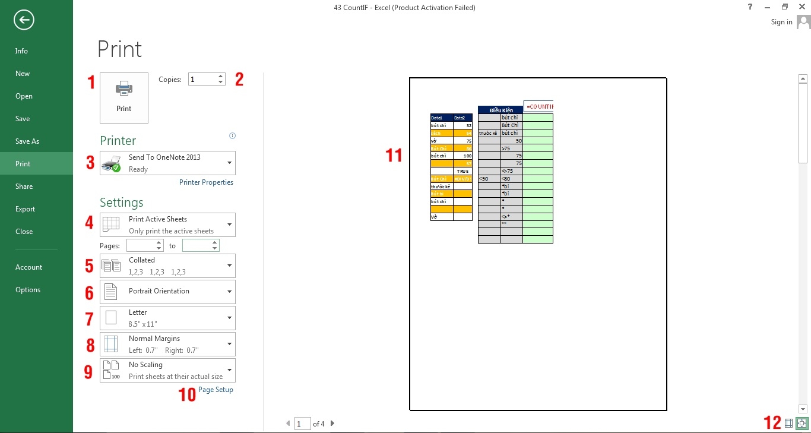Image resolution: width=811 pixels, height=433 pixels.
Task: Click the back arrow to exit Backstage
Action: [24, 20]
